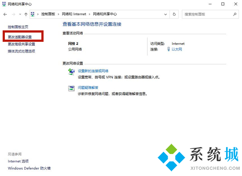Screen dimensions: 242x176
Task: Expand the address bar history dropdown
Action: 165,15
